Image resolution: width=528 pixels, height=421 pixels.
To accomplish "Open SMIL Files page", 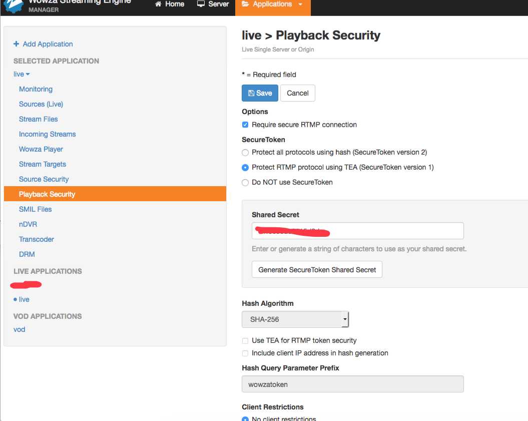I will click(36, 209).
